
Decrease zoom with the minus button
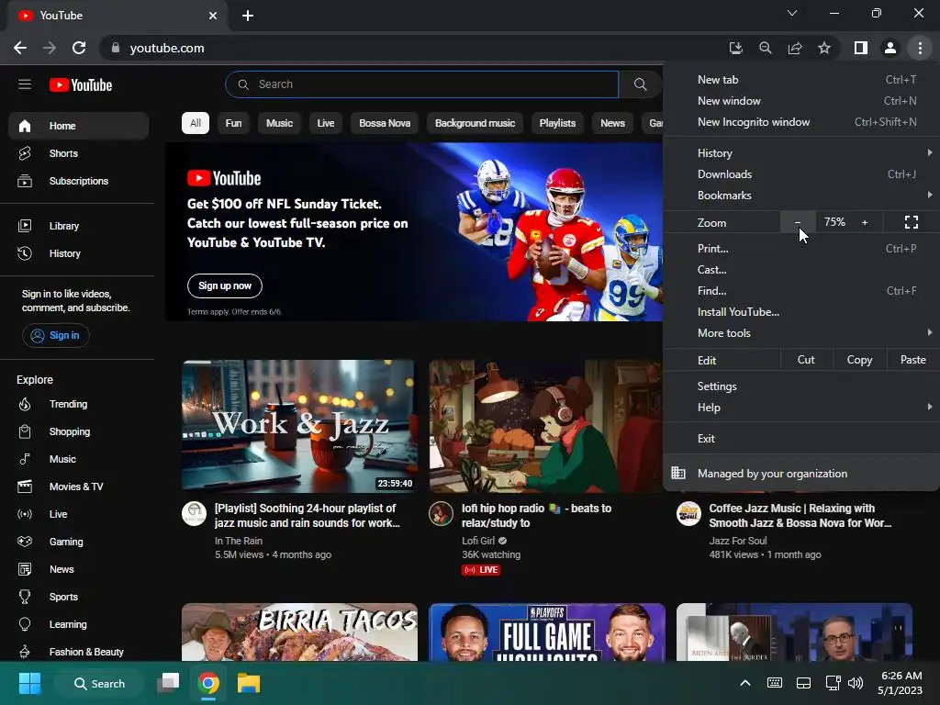point(798,222)
